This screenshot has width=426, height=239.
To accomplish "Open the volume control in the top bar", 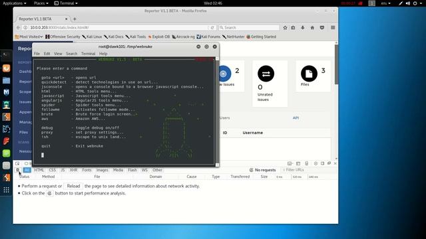I will 408,3.
